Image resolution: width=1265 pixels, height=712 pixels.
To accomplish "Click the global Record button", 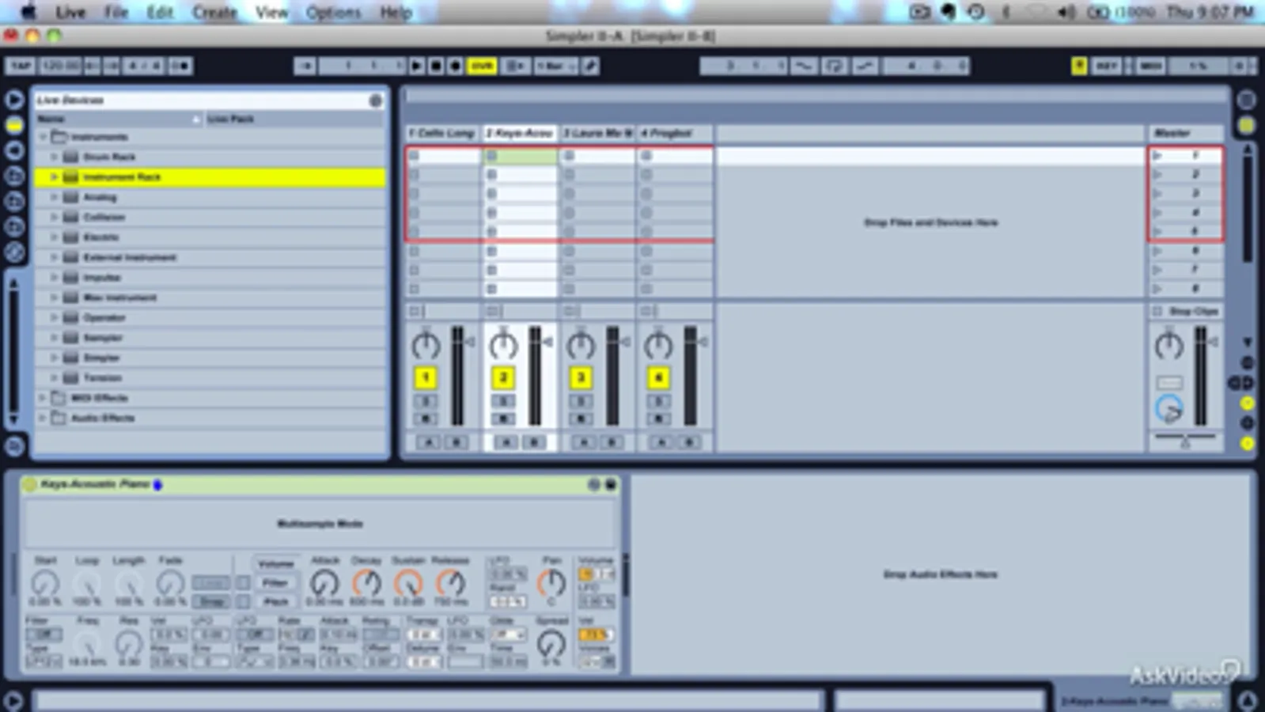I will click(x=455, y=66).
